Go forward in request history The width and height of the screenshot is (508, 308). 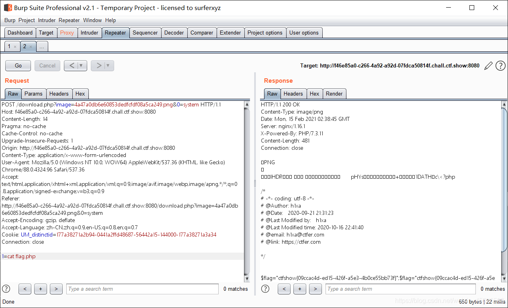pyautogui.click(x=98, y=65)
